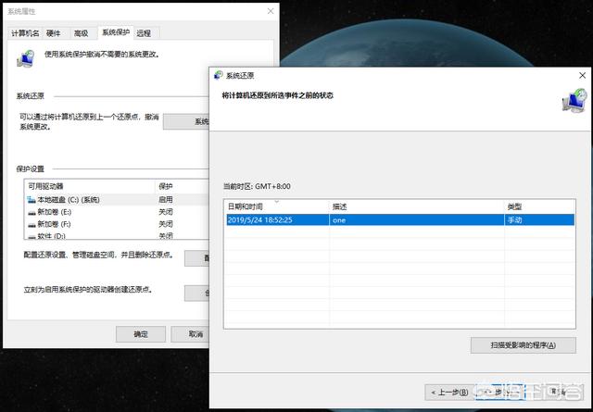Select the restore point named "one"

(399, 220)
